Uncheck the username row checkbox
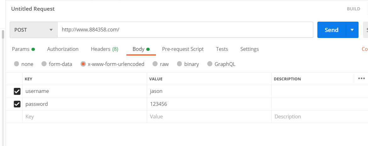Viewport: 368px width, 146px height. tap(17, 91)
